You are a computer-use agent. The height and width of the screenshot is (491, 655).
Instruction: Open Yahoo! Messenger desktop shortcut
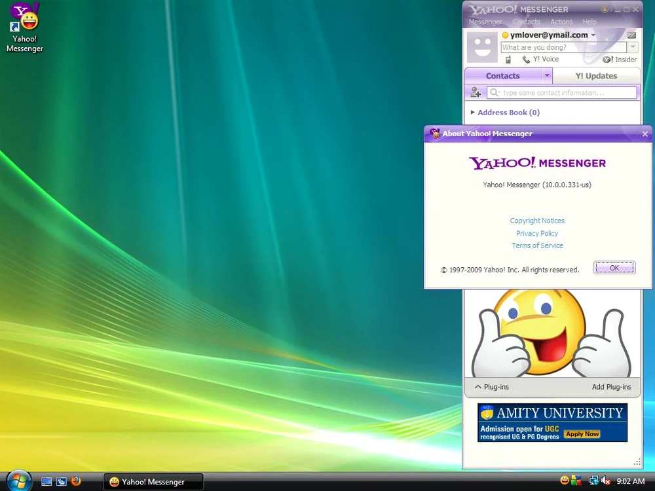tap(25, 28)
